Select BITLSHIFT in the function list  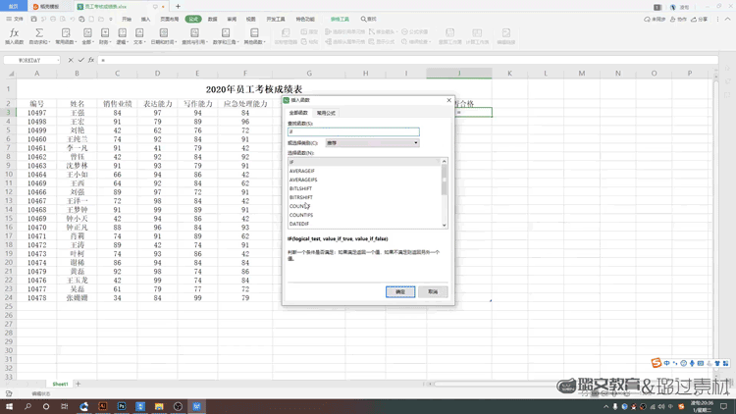point(364,188)
